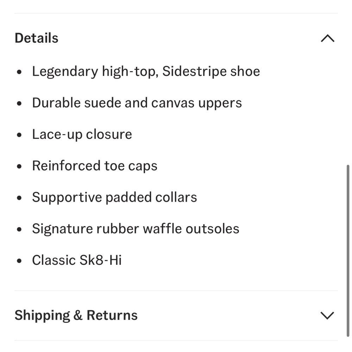Click the bullet beside 'Reinforced toe caps'
The image size is (352, 352).
point(20,166)
